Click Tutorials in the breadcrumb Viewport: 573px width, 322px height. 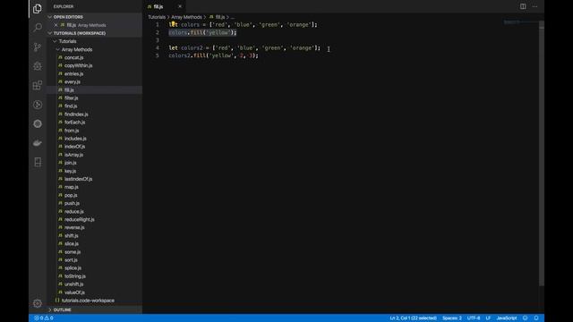[x=157, y=17]
